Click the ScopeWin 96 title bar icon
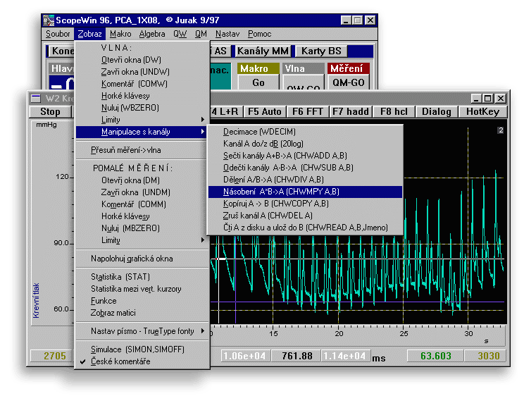Screen dimensions: 524x403 49,20
